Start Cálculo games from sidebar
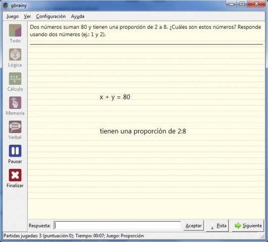Viewport: 268px width, 242px height. pos(15,79)
